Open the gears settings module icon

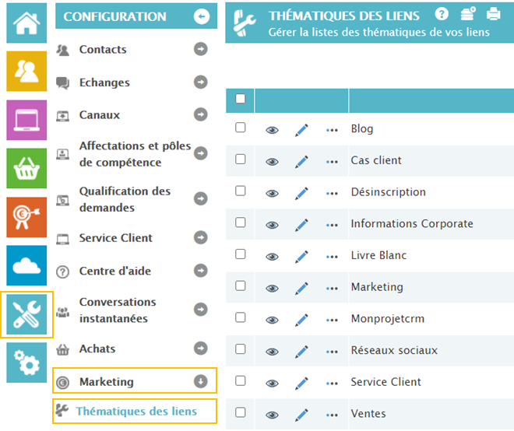click(26, 363)
